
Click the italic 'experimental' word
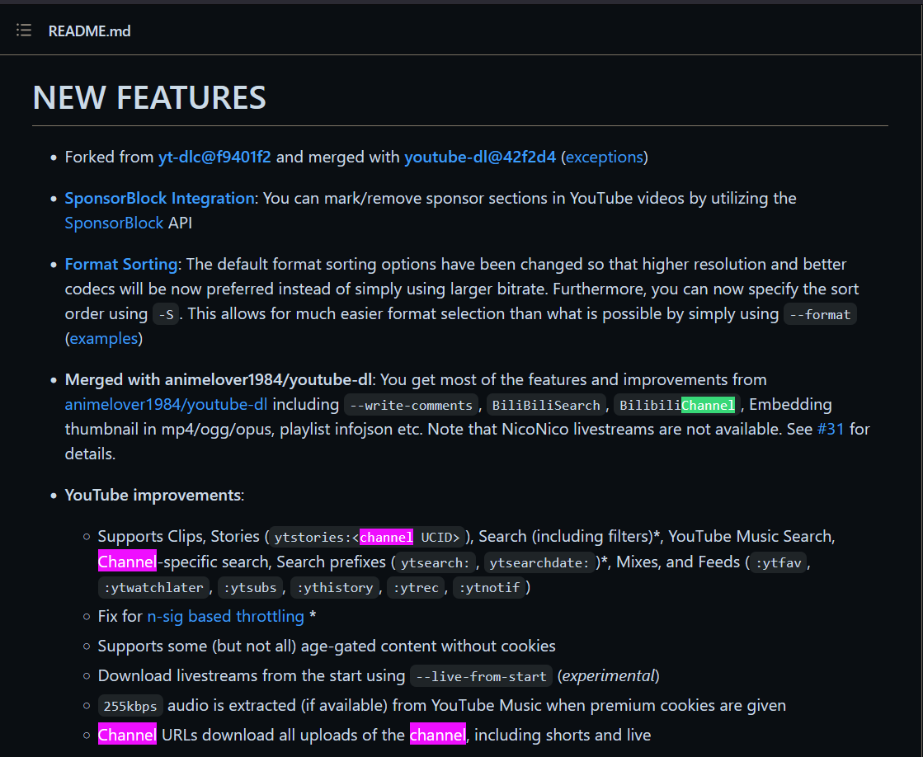pyautogui.click(x=609, y=675)
